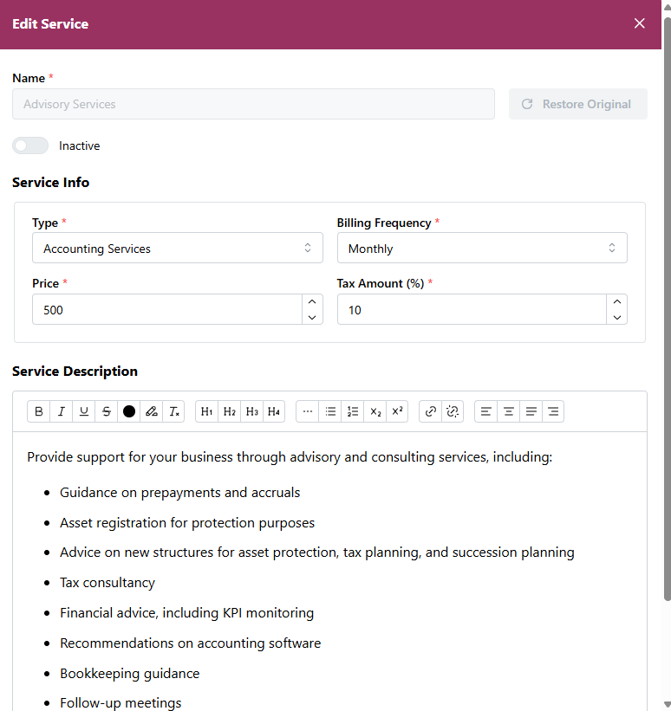The width and height of the screenshot is (671, 711).
Task: Decrease the Tax Amount using the down arrow
Action: click(x=616, y=318)
